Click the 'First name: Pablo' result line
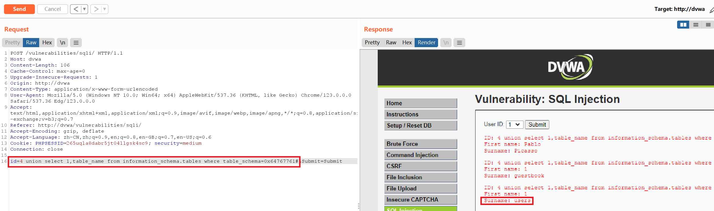 coord(512,144)
